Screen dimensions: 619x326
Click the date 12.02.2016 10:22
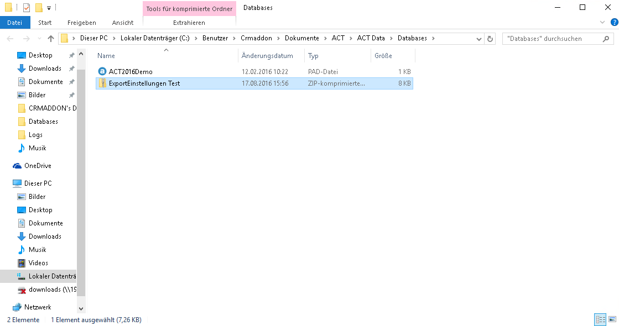click(265, 72)
